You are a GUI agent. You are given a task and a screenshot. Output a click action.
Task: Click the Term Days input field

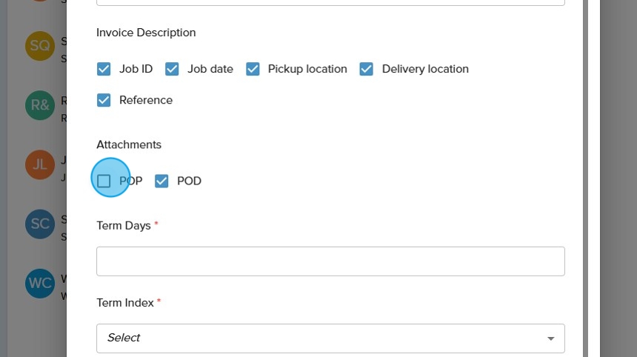330,261
